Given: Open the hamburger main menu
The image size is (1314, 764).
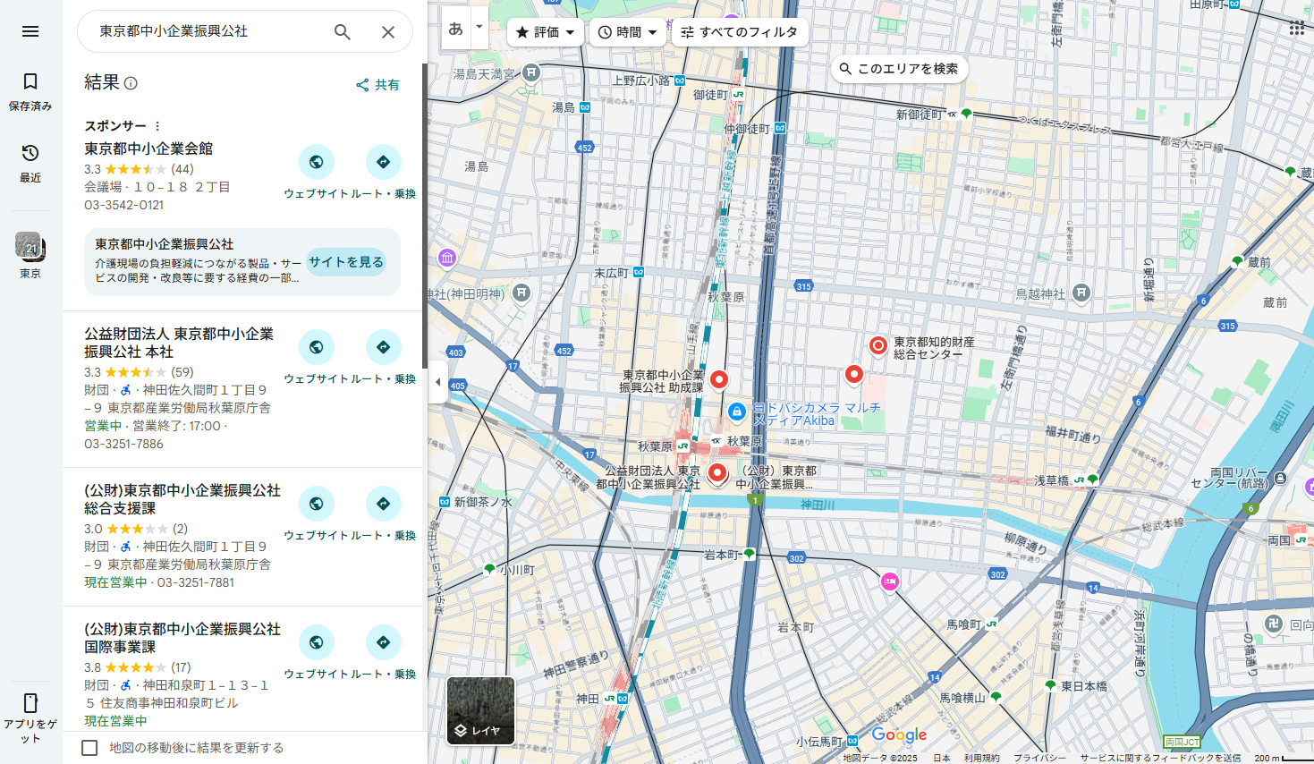Looking at the screenshot, I should [30, 31].
